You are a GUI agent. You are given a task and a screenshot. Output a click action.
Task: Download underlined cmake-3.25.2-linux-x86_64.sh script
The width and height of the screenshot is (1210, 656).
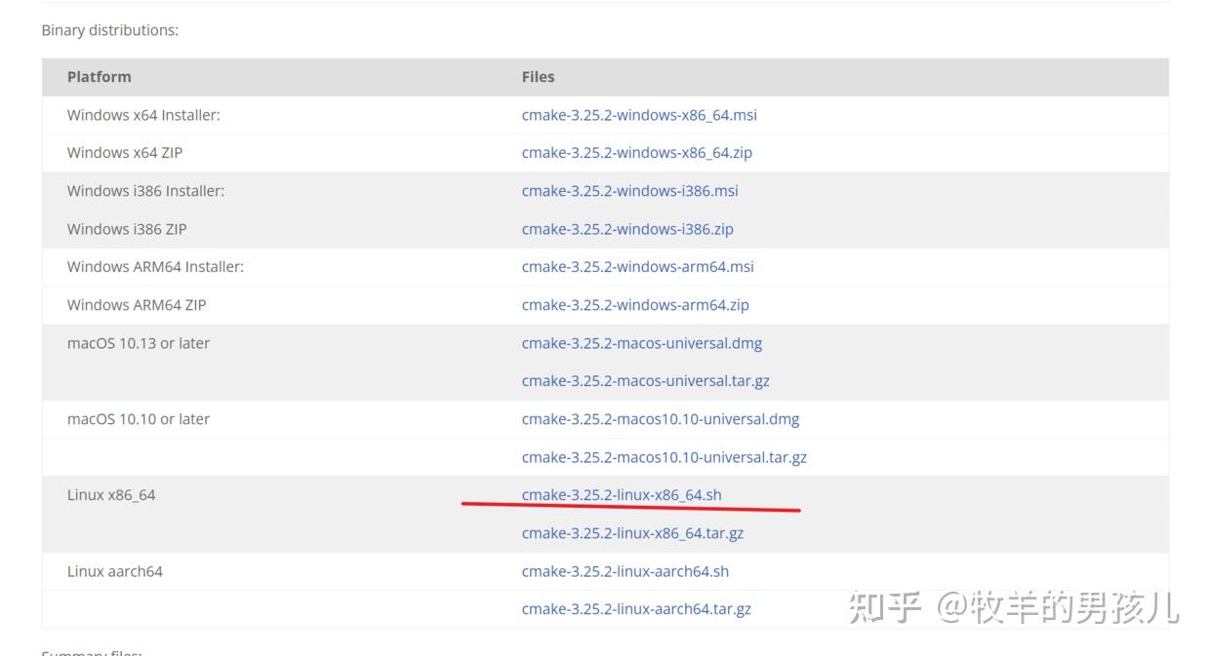point(622,495)
